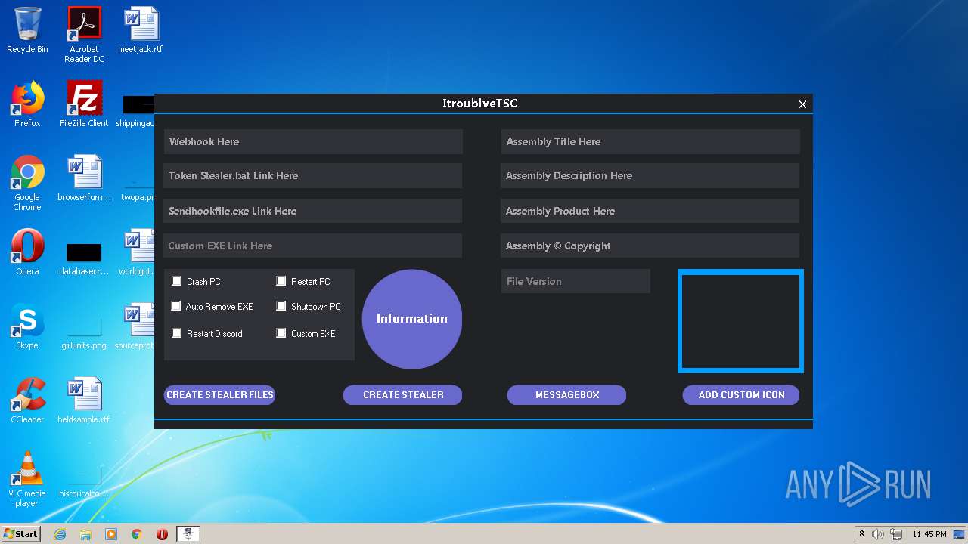Close the ItroublveTSC window
968x544 pixels.
[x=802, y=104]
